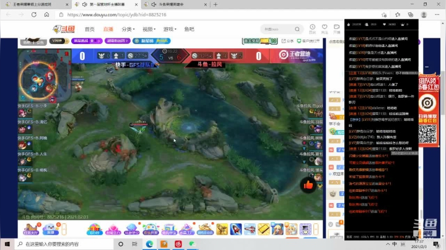Open the 任务大厅 task hall icon
Screen dimensions: 446x250
pyautogui.click(x=31, y=229)
